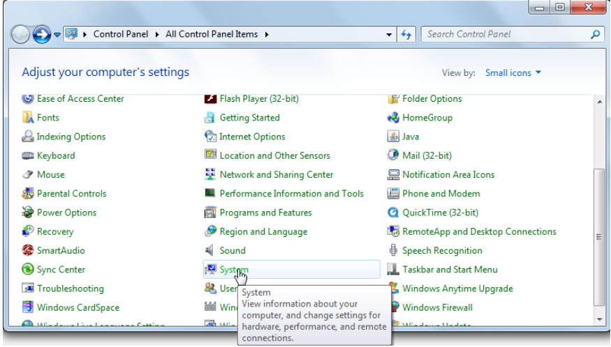This screenshot has height=347, width=611.
Task: Open the recent pages arrow menu
Action: coord(57,35)
